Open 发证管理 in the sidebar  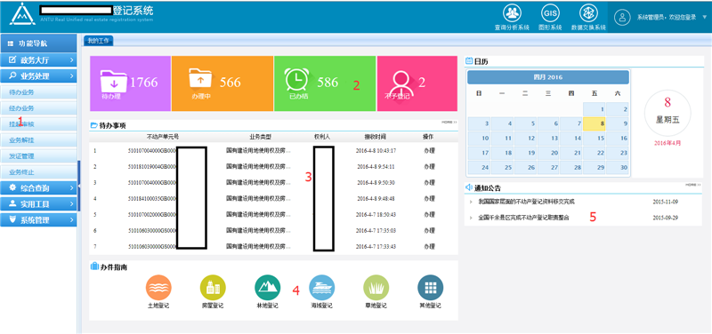(x=38, y=156)
